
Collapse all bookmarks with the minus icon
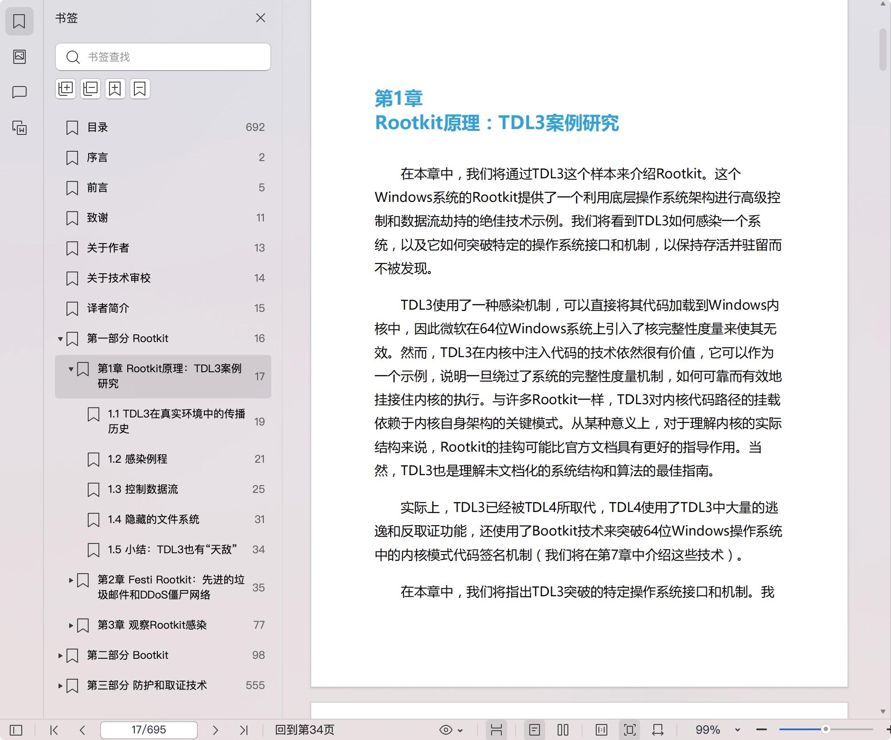[90, 89]
